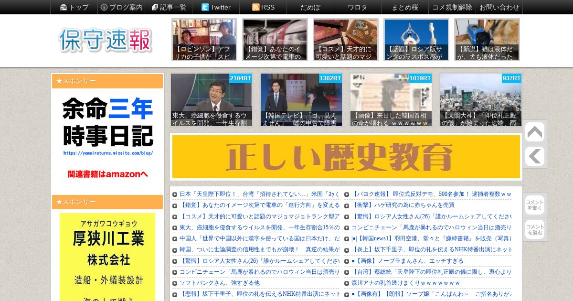Open left list link 【錯覚】あなたのイメージ次第で電車
Screen dimensions: 573x301
259,205
